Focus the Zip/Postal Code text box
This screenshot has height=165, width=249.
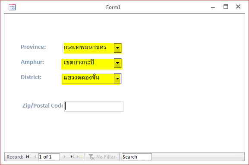click(94, 107)
